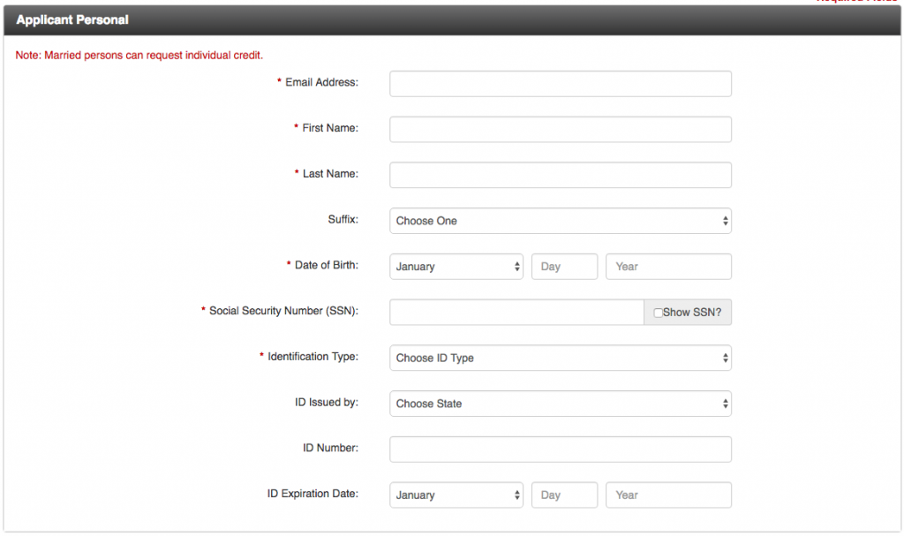Open the "Choose ID Type" dropdown
This screenshot has height=536, width=904.
coord(561,358)
